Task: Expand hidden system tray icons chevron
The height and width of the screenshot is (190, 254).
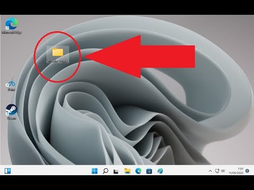Action: 210,171
